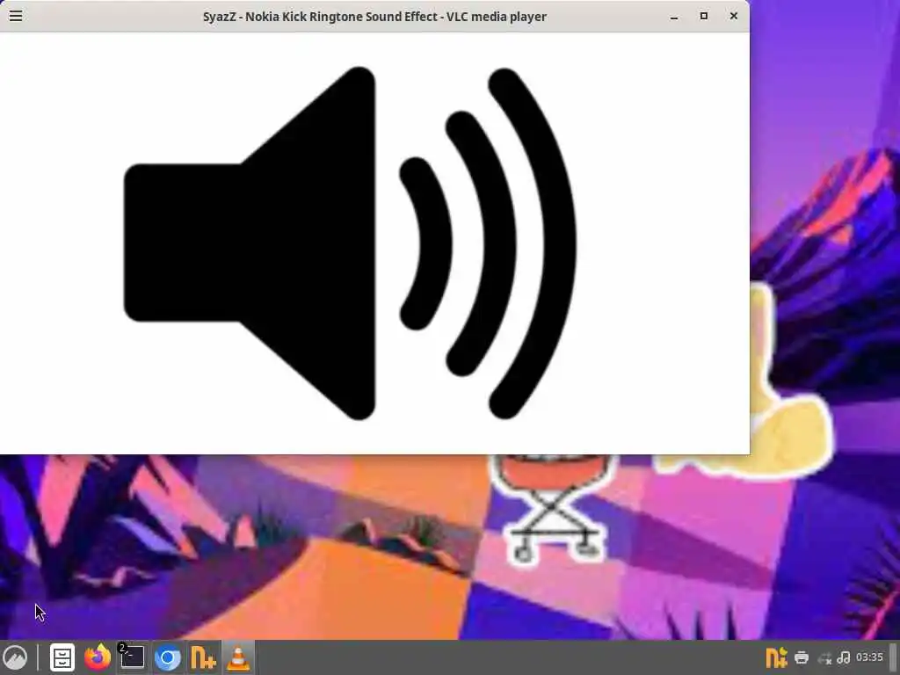Minimize the VLC media player window
This screenshot has width=900, height=675.
(x=674, y=17)
